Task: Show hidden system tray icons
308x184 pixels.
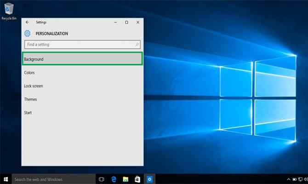Action: click(288, 179)
